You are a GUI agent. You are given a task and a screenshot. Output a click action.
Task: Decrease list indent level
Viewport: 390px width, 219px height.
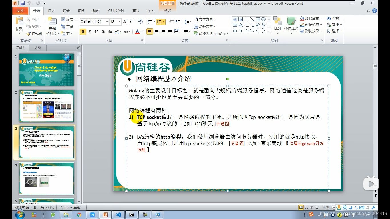click(172, 22)
